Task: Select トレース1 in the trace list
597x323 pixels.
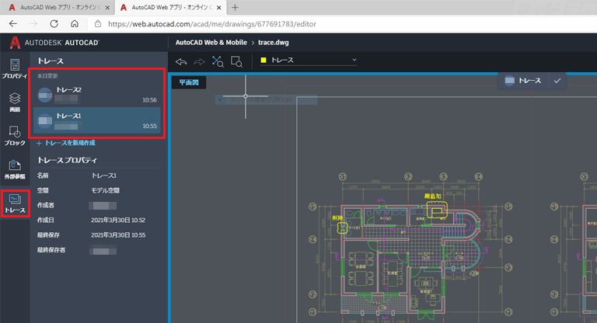Action: click(97, 120)
